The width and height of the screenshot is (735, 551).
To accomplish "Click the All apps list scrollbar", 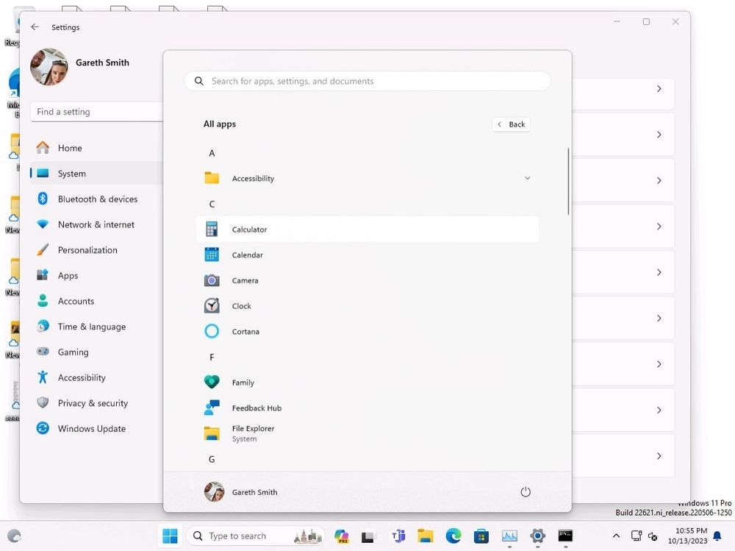I will point(568,181).
